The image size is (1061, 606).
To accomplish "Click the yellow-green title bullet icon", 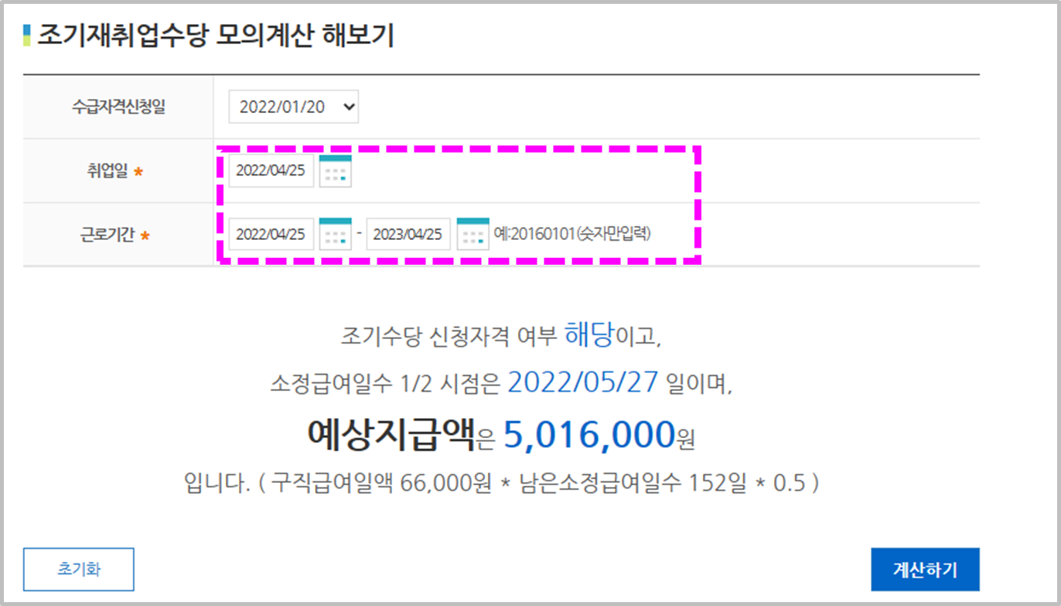I will click(26, 39).
